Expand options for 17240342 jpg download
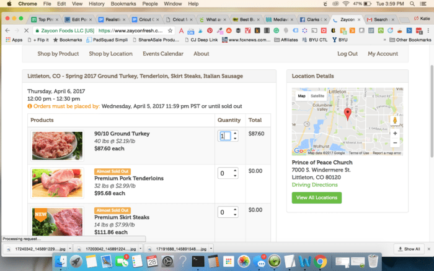434x271 pixels. (69, 249)
